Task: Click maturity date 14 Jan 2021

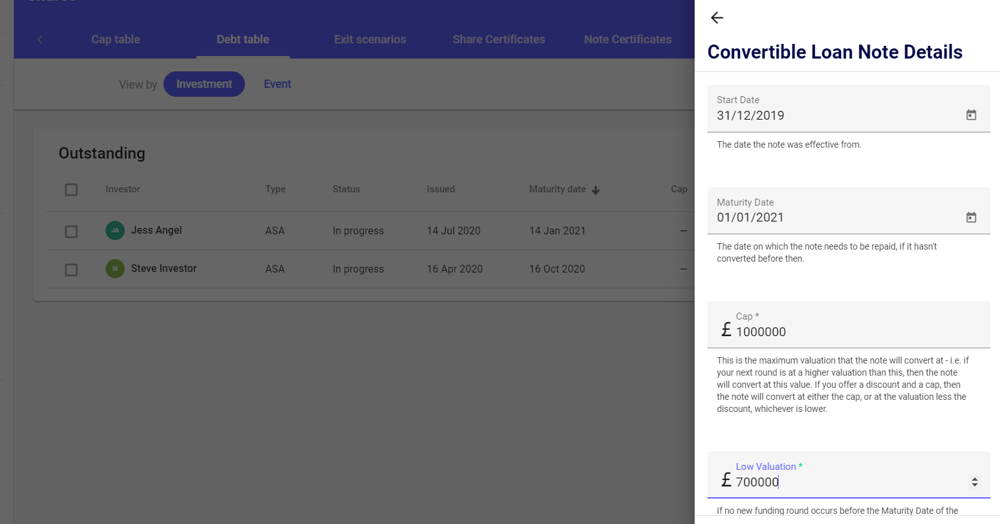Action: pos(557,230)
